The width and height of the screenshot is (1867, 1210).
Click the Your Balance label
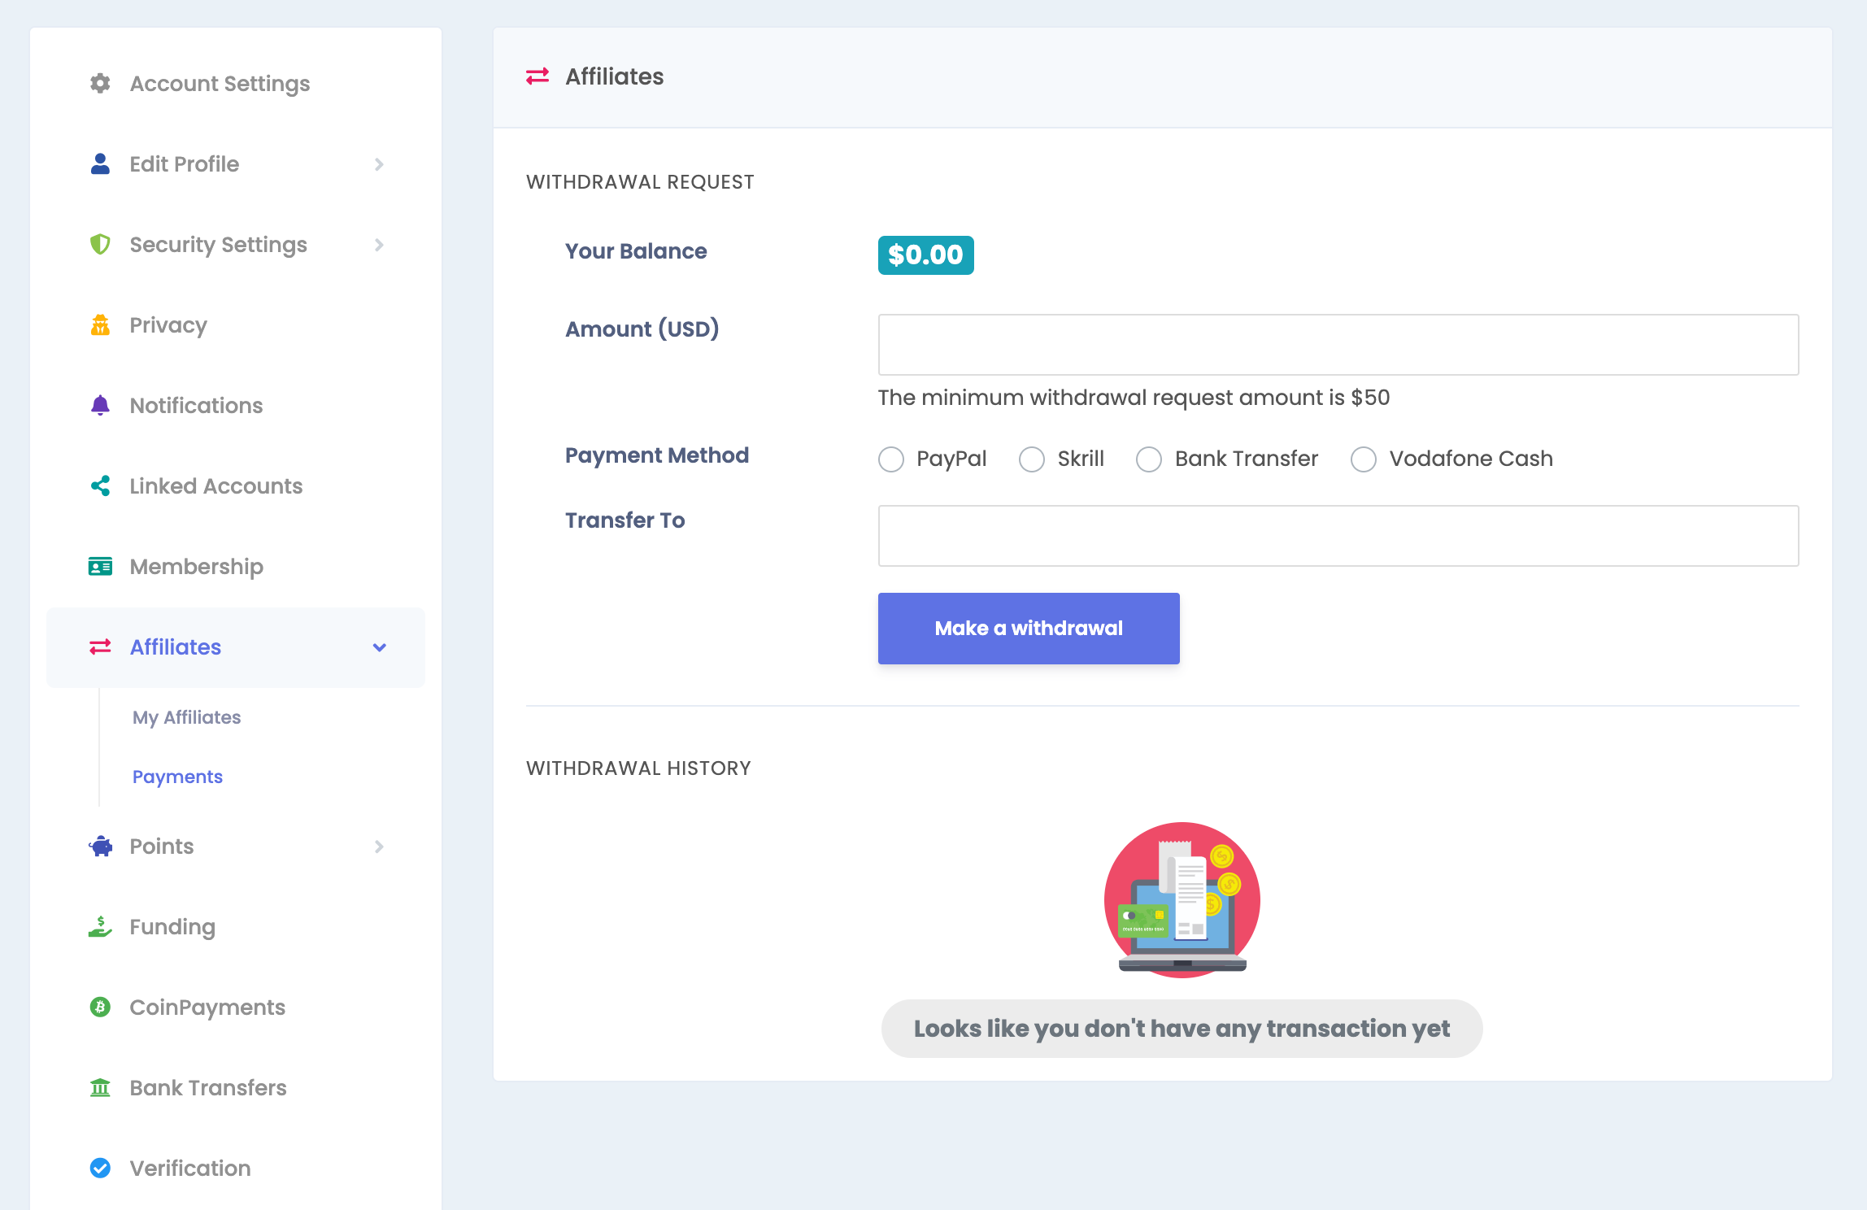click(636, 251)
